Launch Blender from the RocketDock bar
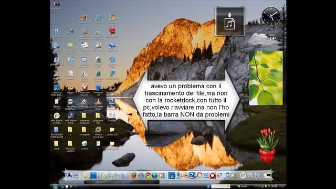The height and width of the screenshot is (189, 336). click(x=185, y=175)
